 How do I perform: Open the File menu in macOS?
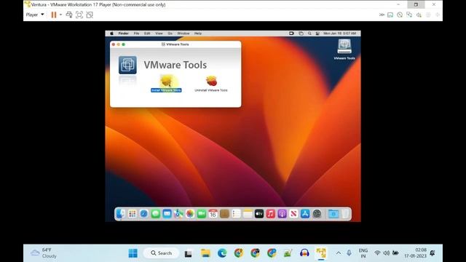(x=136, y=33)
